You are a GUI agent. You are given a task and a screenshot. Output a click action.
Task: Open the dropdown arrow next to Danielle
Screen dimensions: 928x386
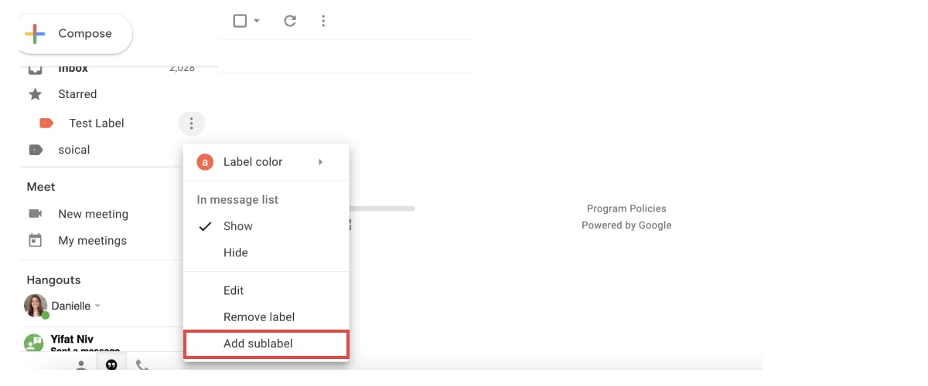[x=97, y=306]
